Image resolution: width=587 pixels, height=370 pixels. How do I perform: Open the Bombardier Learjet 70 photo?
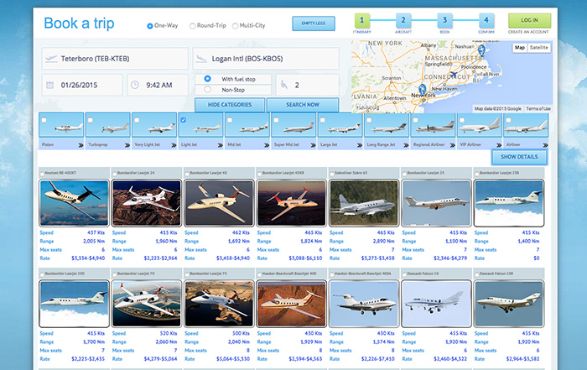pos(147,304)
